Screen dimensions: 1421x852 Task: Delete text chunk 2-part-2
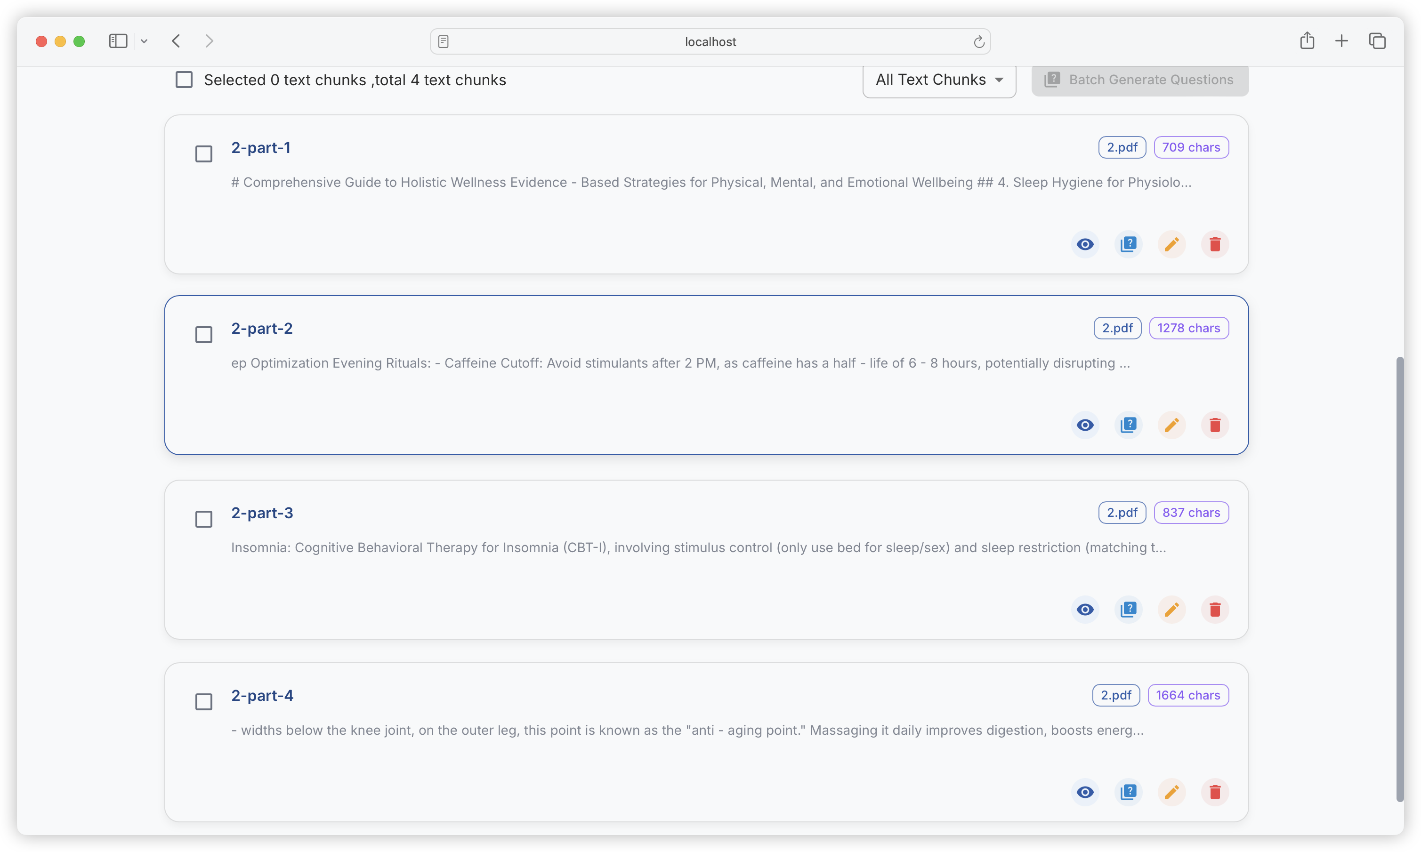(x=1214, y=426)
